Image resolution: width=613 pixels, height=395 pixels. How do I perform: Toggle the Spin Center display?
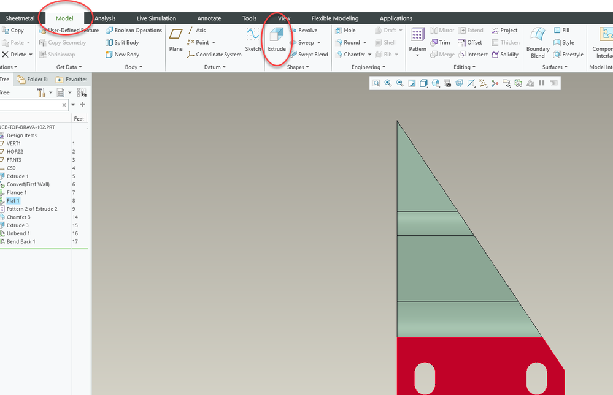[495, 83]
